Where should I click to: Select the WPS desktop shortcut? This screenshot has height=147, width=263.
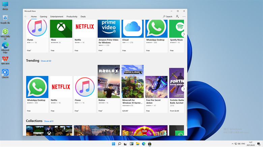coord(5,60)
